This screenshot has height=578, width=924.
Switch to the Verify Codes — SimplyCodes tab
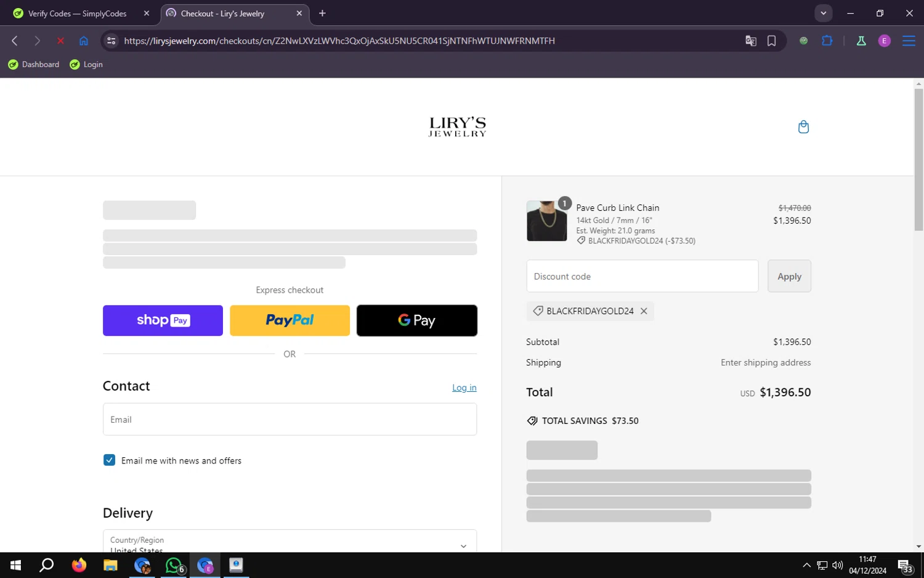coord(77,14)
